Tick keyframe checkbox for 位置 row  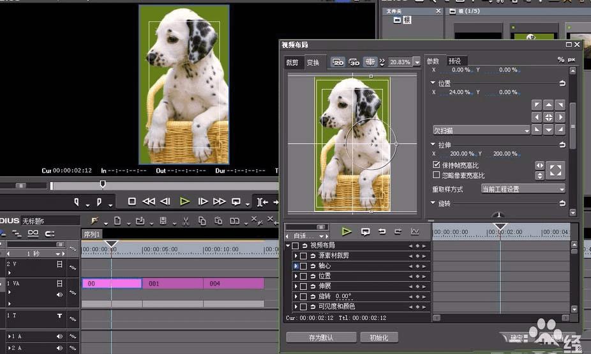[x=303, y=276]
